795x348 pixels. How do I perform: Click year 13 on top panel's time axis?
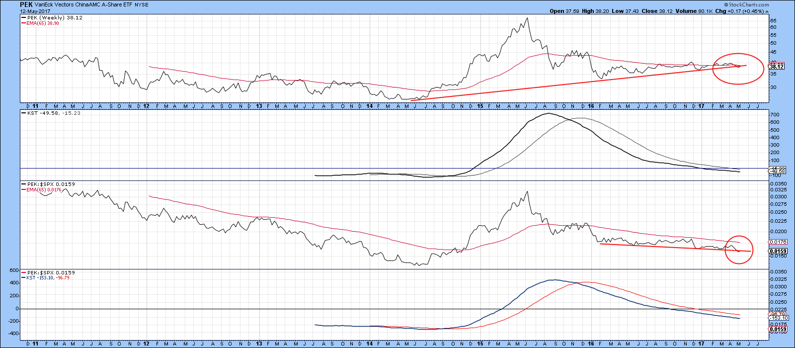(259, 106)
